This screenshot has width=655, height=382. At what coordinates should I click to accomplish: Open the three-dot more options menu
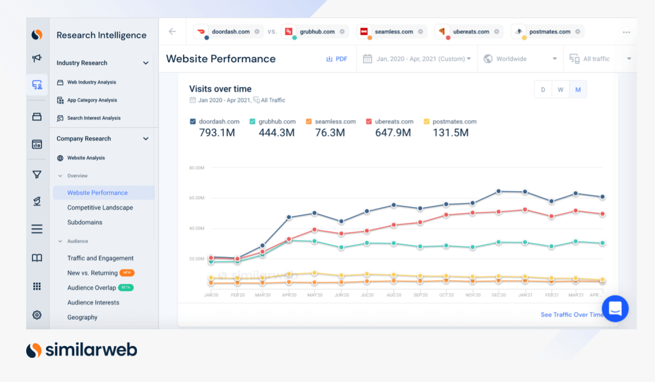[626, 32]
